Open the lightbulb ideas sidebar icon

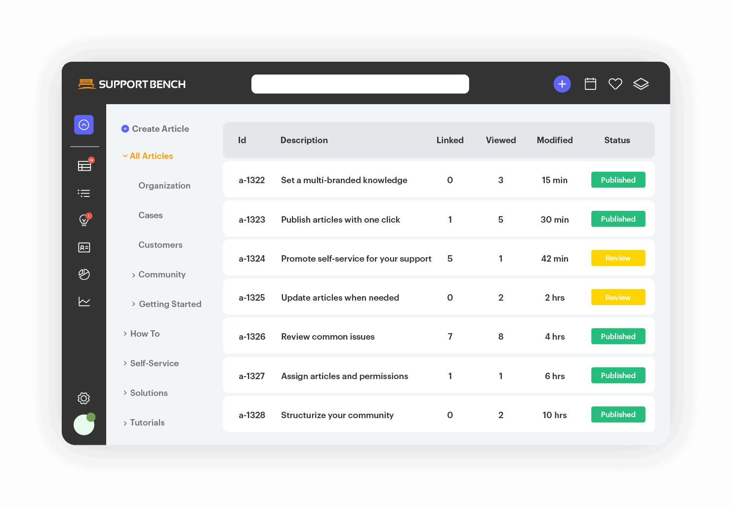coord(84,220)
